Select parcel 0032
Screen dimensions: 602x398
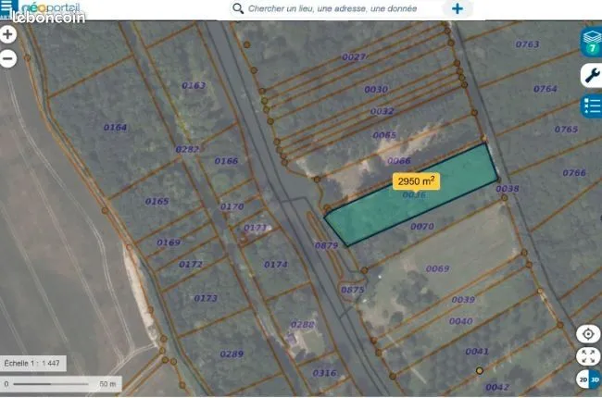click(383, 111)
